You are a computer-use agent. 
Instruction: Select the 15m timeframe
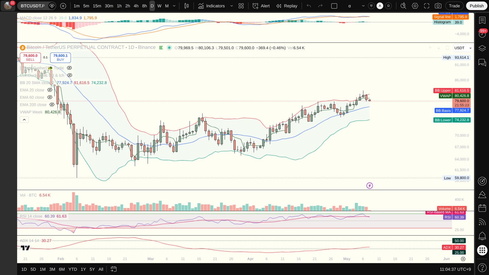click(97, 6)
